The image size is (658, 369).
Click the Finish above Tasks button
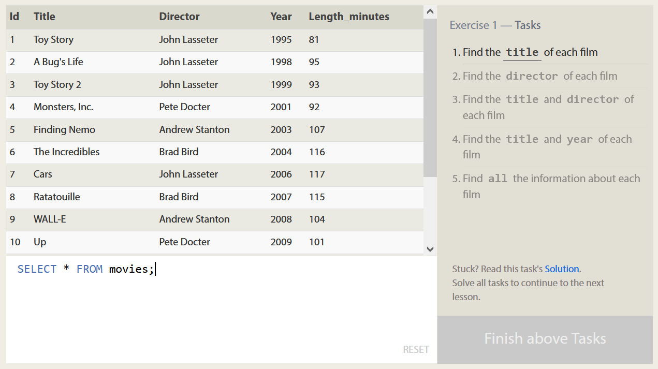545,339
